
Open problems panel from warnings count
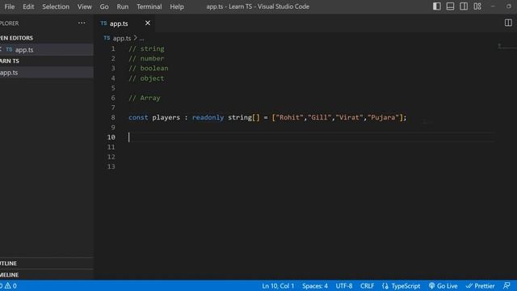point(9,285)
